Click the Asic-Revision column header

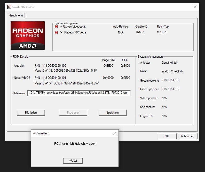pyautogui.click(x=121, y=27)
